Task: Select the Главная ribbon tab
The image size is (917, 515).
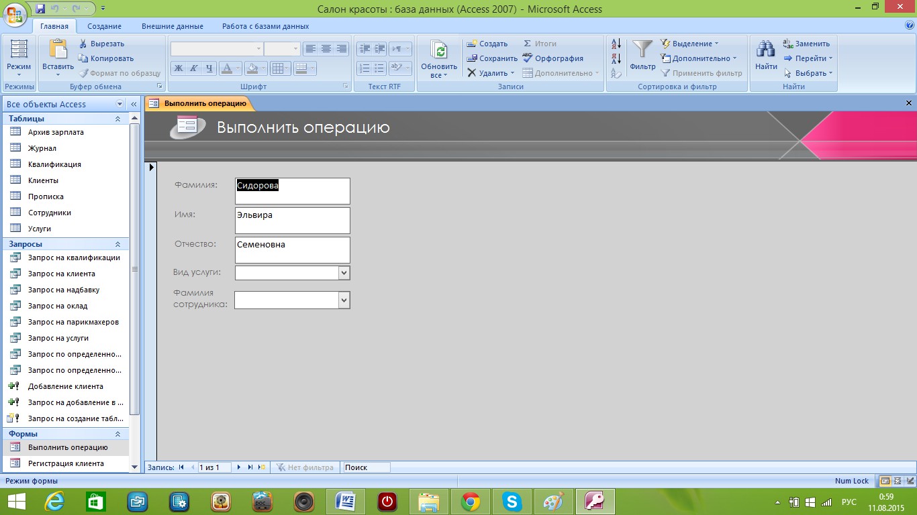Action: (x=54, y=26)
